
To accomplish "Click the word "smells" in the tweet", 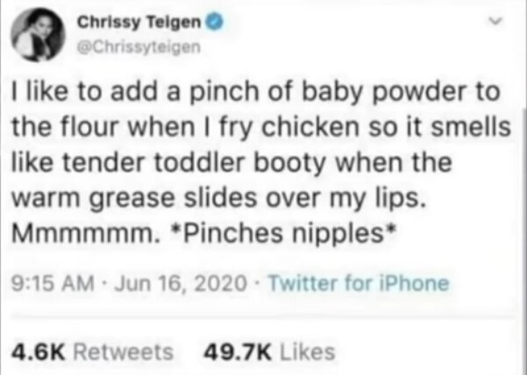I will 474,127.
